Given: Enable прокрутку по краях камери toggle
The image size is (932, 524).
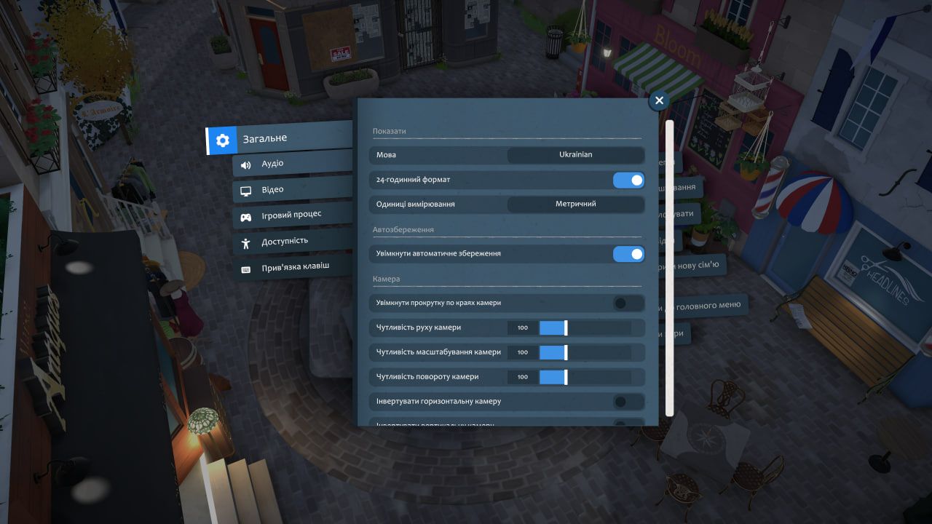Looking at the screenshot, I should (628, 303).
